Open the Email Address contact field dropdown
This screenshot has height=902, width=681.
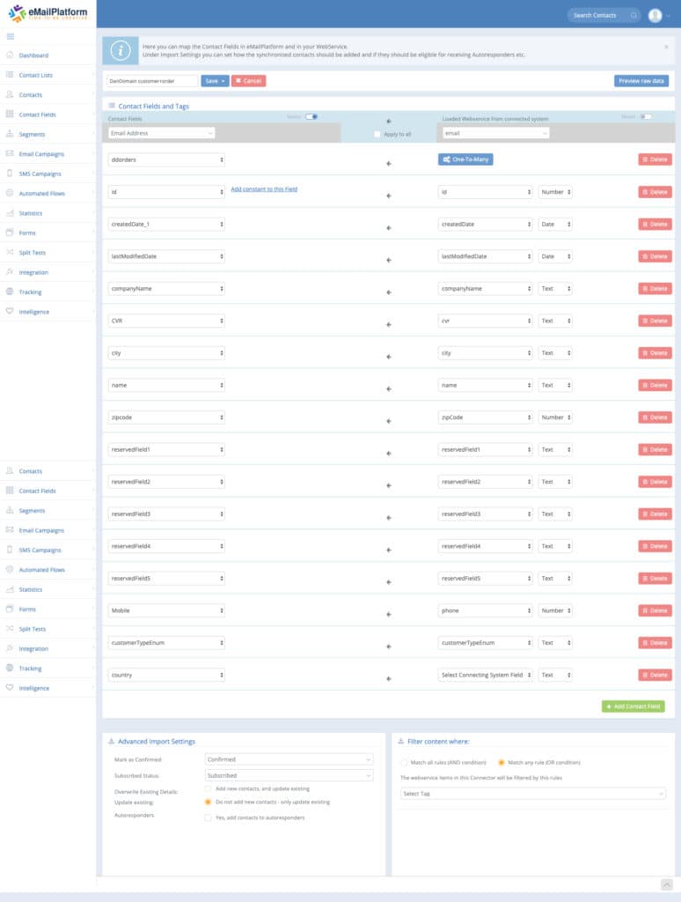[x=162, y=133]
